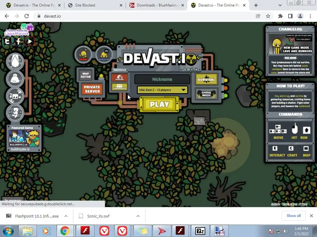Click the site lock icon

[x=39, y=16]
